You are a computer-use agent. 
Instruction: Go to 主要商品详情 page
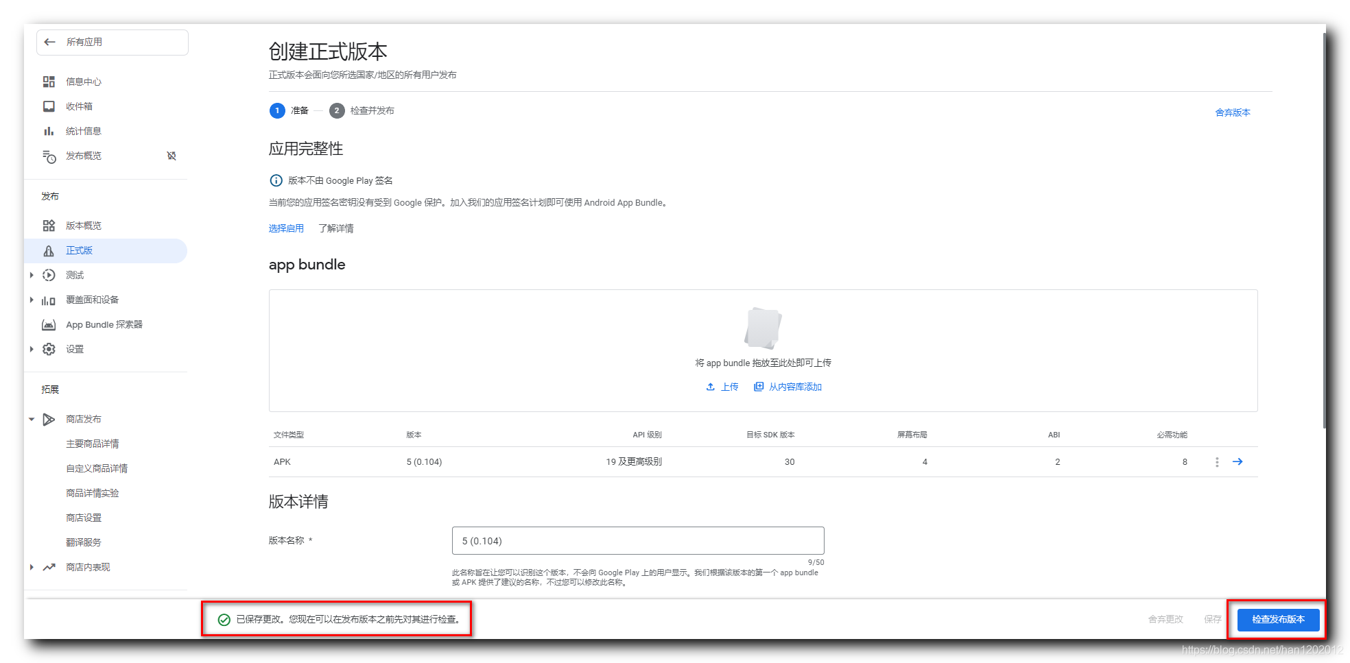click(93, 444)
